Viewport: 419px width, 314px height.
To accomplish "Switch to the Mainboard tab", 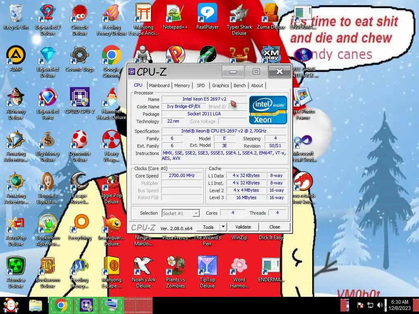I will 159,85.
